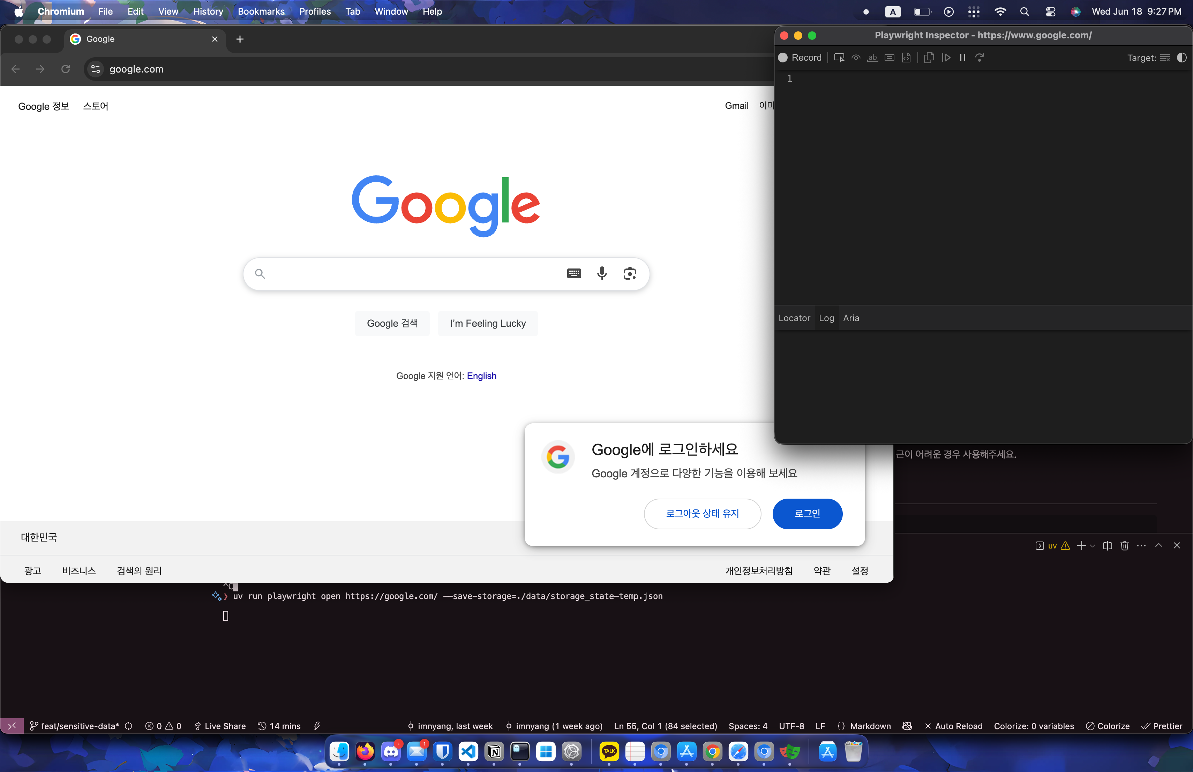The height and width of the screenshot is (772, 1193).
Task: Open terminal panel more actions menu
Action: point(1141,546)
